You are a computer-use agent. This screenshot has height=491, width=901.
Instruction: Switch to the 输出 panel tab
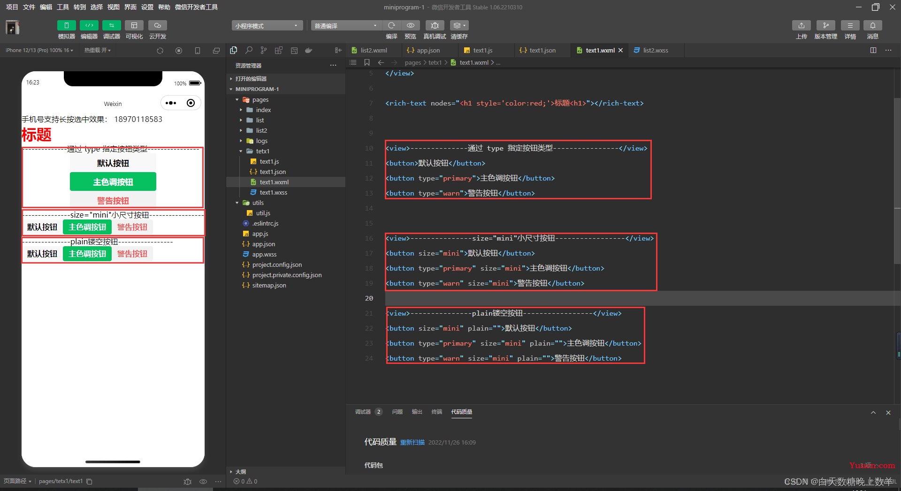click(x=417, y=412)
